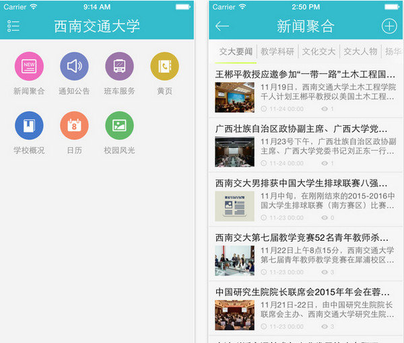The height and width of the screenshot is (343, 404).
Task: Click the 11月22日上午8点15分 summary text
Action: (x=327, y=255)
